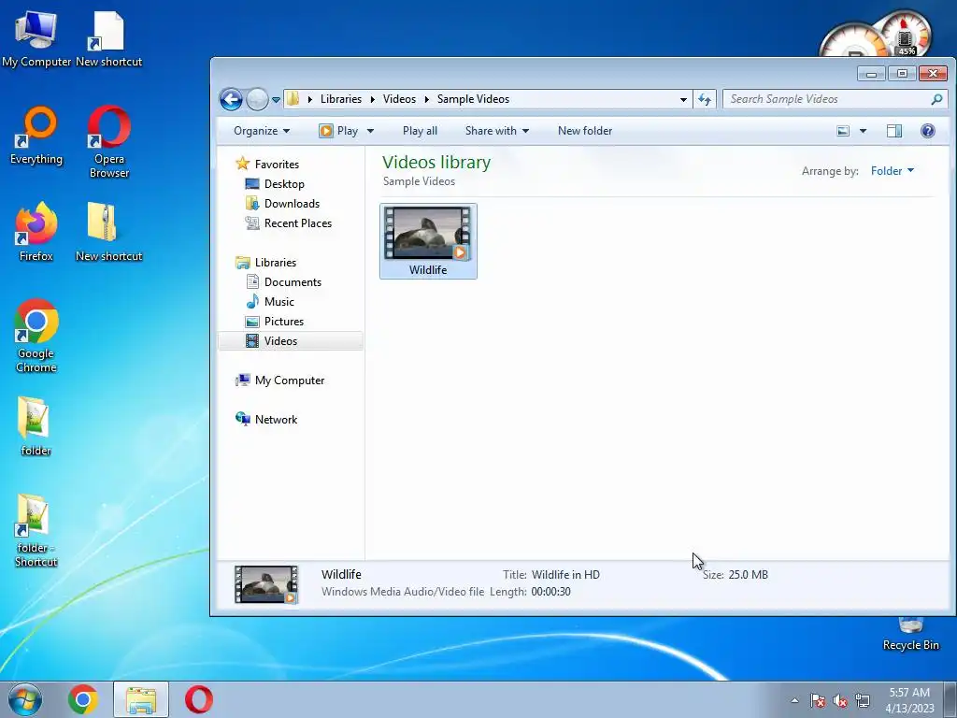Screen dimensions: 957x718
Task: Open Pictures library
Action: point(284,322)
